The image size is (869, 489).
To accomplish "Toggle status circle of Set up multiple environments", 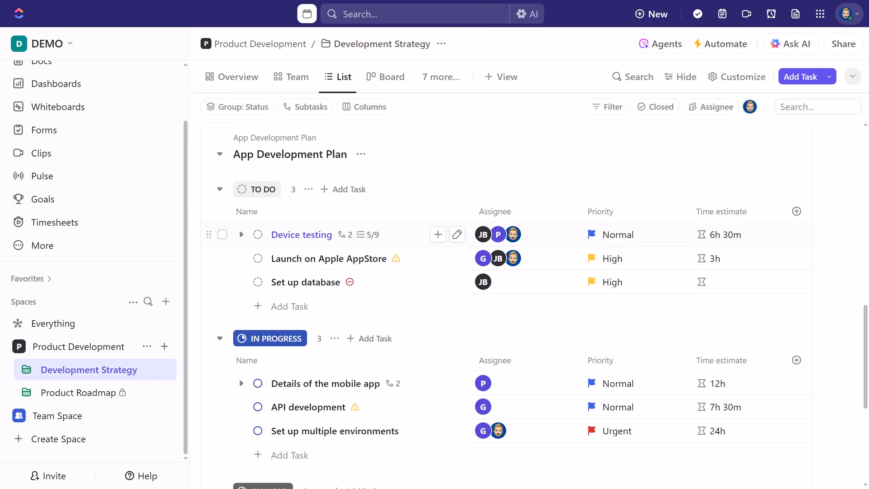I will coord(257,431).
